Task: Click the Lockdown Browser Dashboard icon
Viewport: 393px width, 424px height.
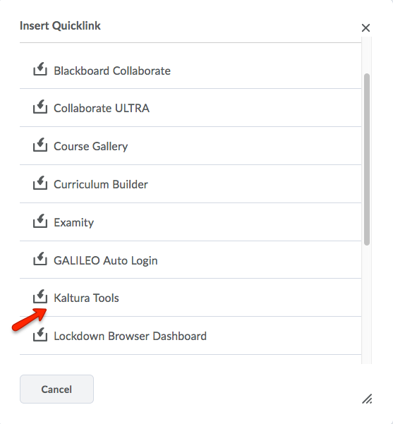Action: click(x=40, y=335)
